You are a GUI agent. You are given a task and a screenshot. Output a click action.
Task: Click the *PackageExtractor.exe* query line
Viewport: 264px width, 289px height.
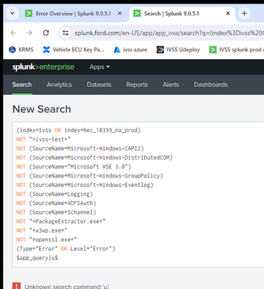coord(61,221)
